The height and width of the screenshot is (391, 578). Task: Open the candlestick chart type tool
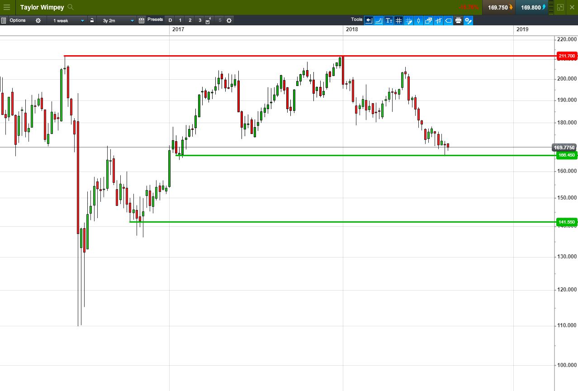pos(418,20)
